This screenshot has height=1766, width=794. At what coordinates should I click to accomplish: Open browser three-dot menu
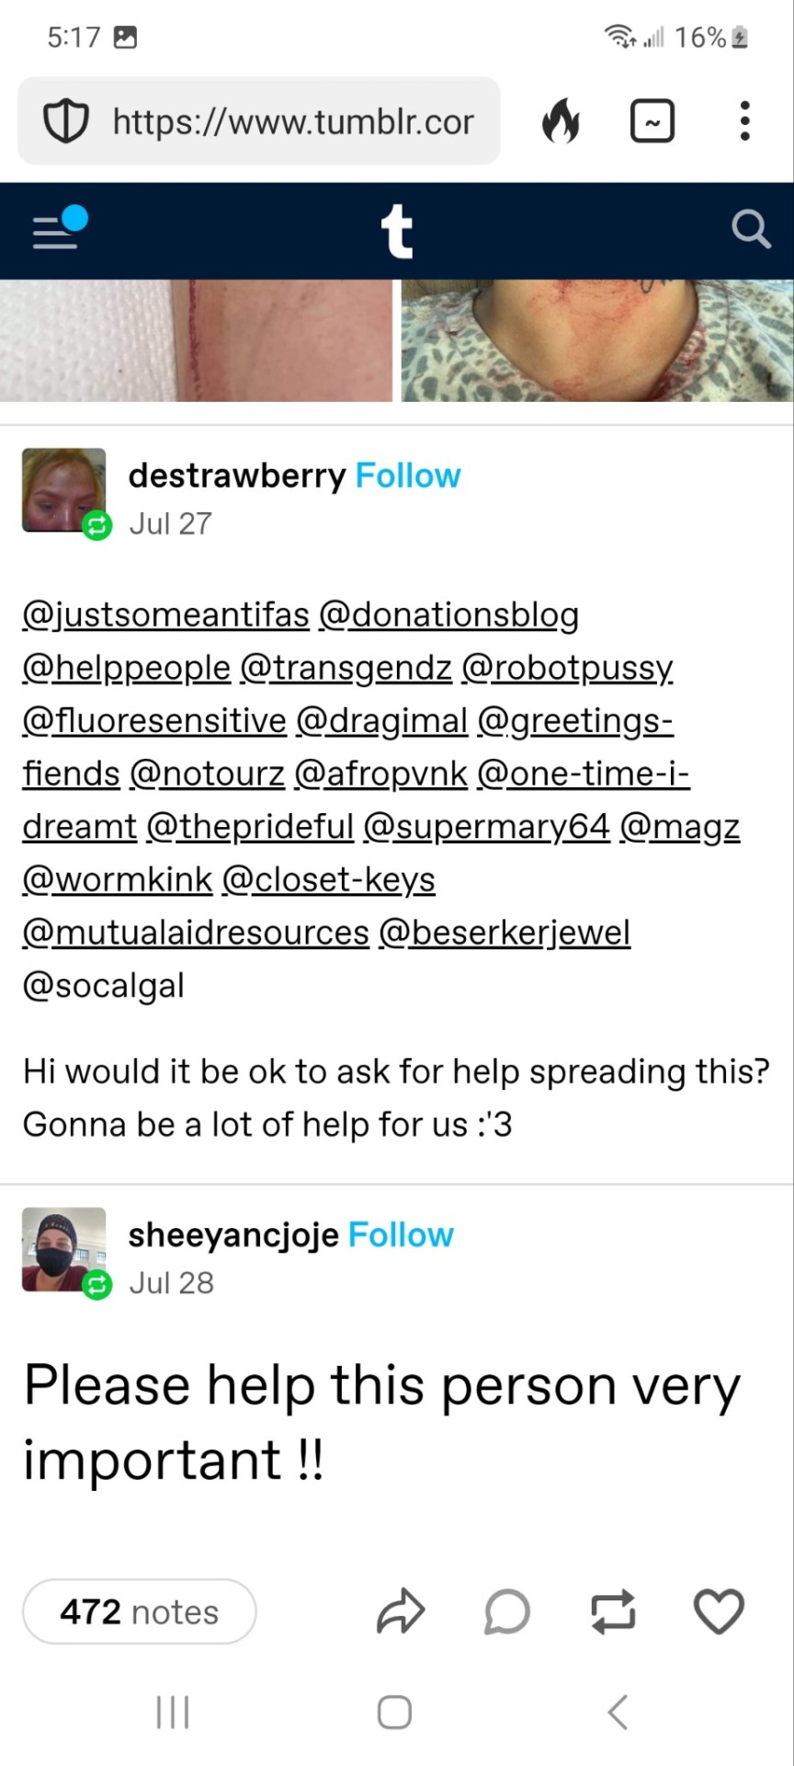point(744,121)
